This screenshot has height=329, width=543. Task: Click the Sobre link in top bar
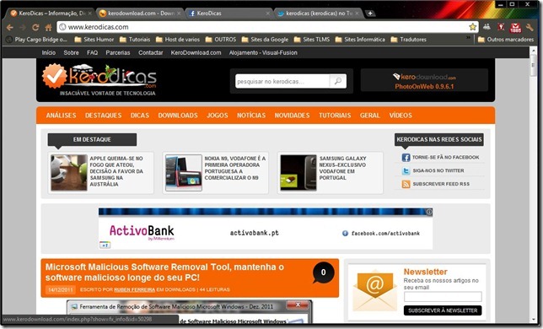tap(71, 52)
